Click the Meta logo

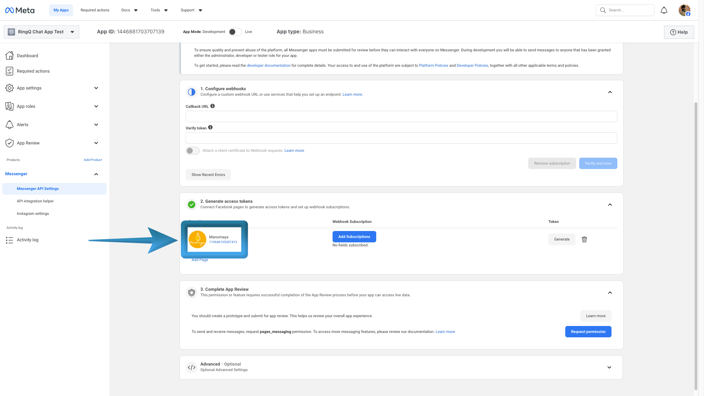20,10
